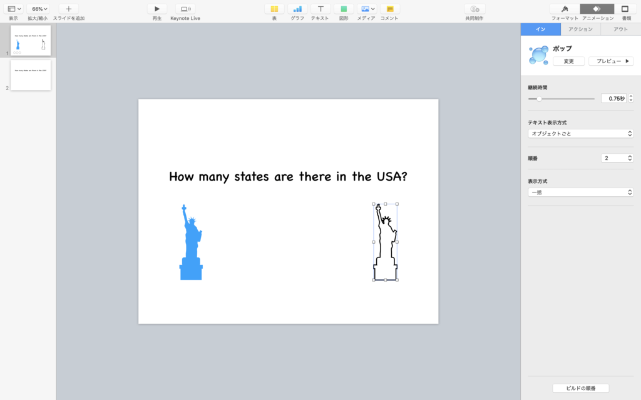Viewport: 641px width, 400px height.
Task: Insert a chart with グラフ icon
Action: pyautogui.click(x=297, y=9)
